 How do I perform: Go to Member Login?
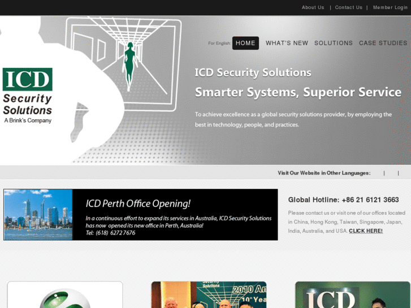tap(390, 7)
